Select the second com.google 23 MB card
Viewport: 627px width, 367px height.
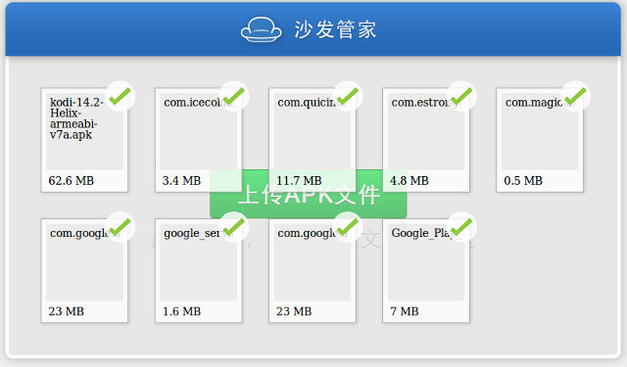[313, 271]
